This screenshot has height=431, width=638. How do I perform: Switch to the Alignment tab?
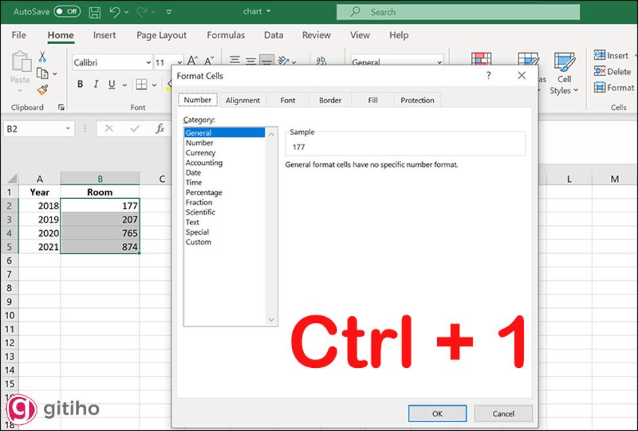point(242,100)
